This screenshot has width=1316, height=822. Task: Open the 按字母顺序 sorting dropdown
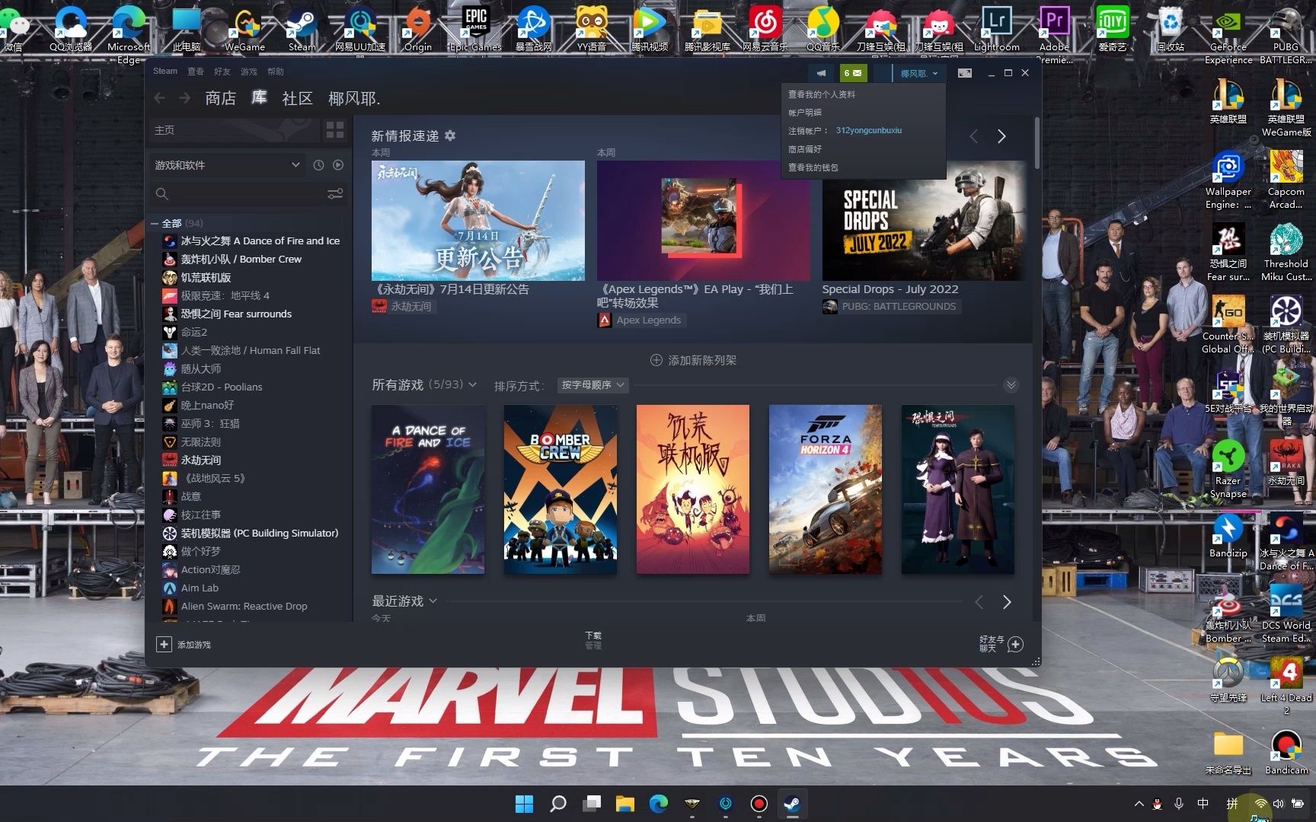point(593,385)
